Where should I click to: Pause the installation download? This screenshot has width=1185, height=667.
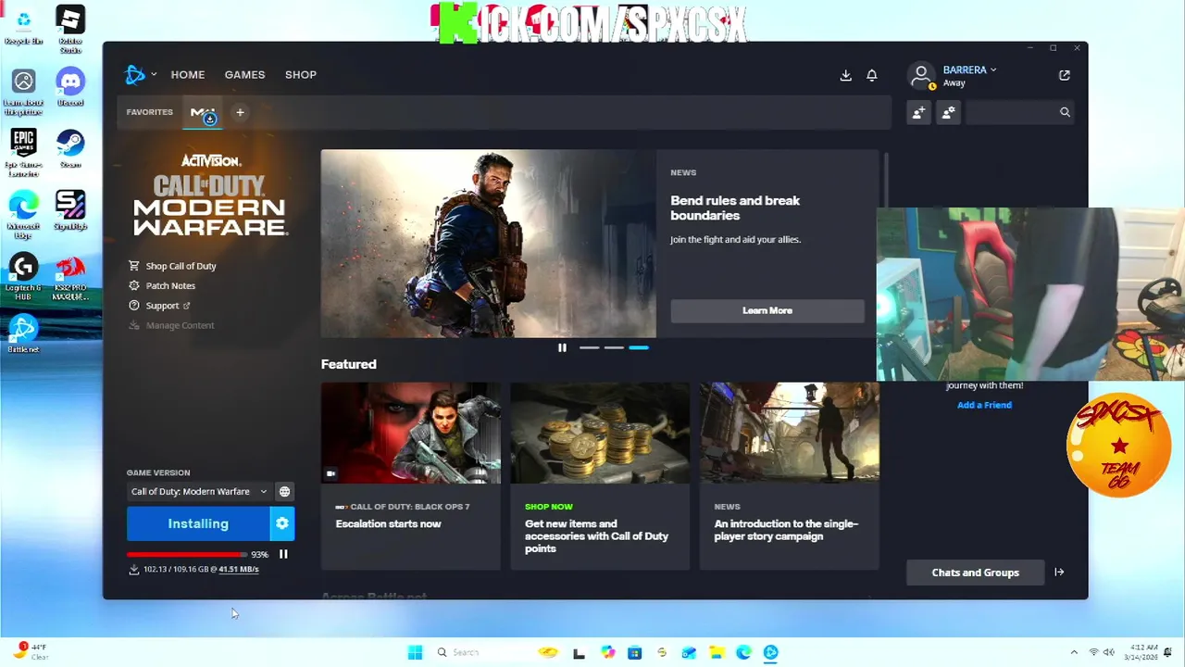[283, 554]
